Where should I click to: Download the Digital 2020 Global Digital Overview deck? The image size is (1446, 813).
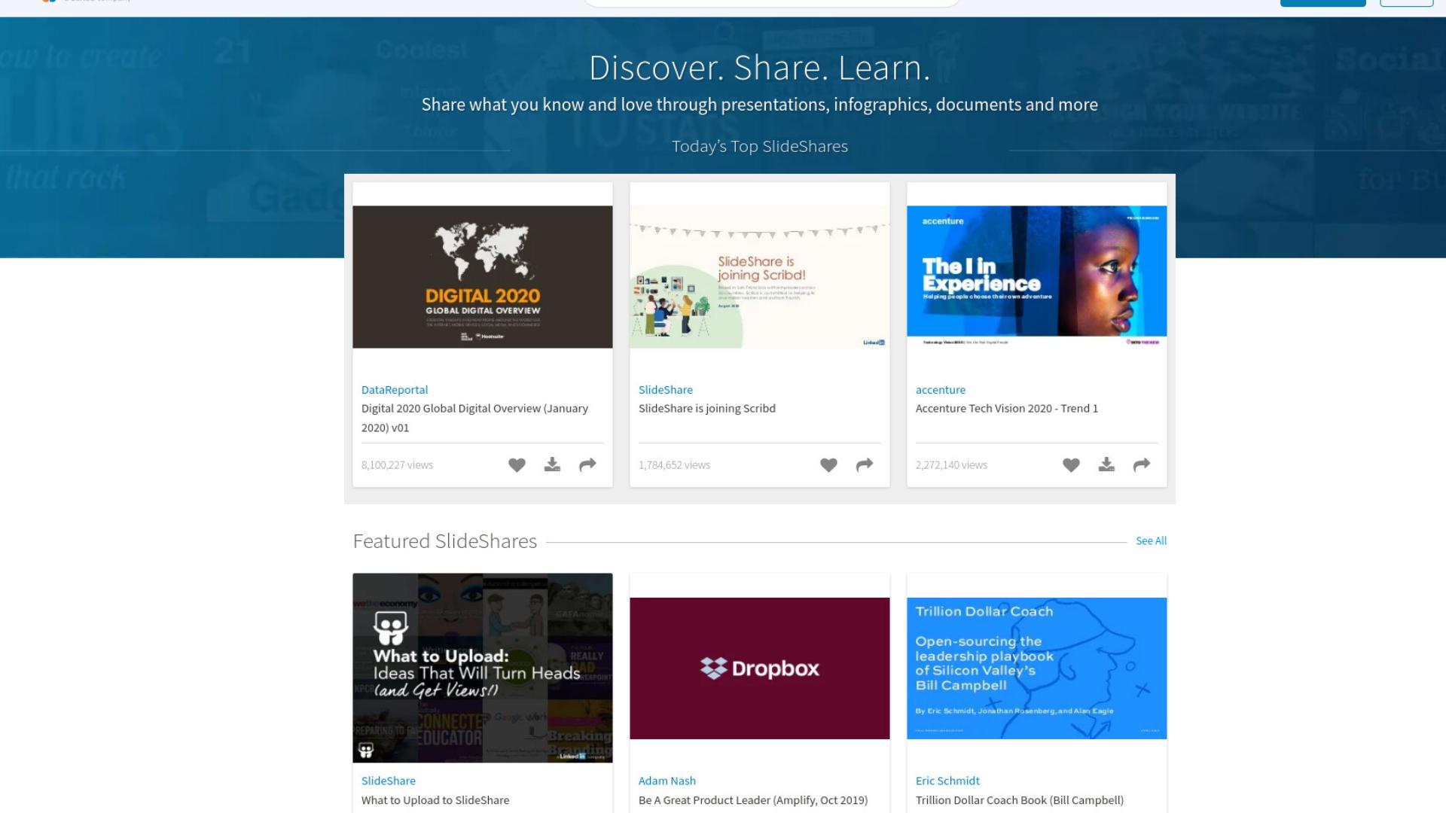coord(552,464)
